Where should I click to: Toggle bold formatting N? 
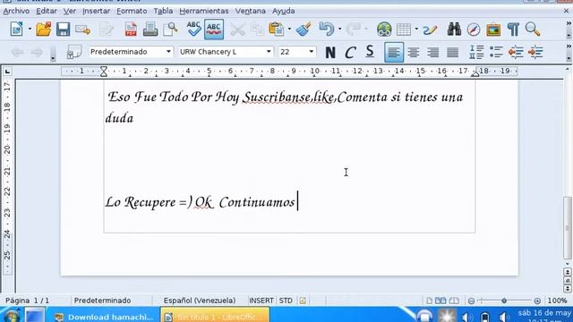pyautogui.click(x=330, y=53)
